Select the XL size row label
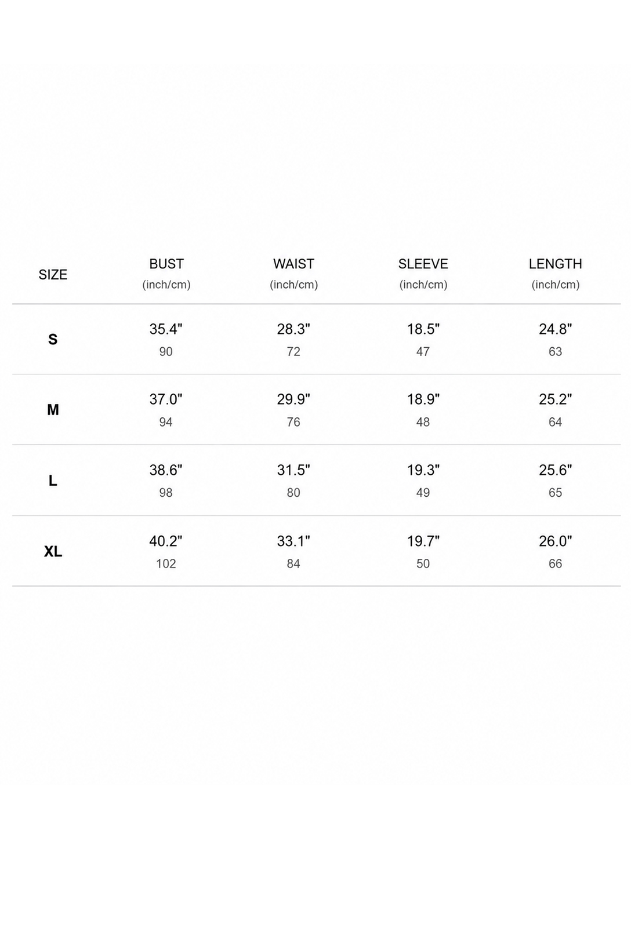 click(x=53, y=551)
